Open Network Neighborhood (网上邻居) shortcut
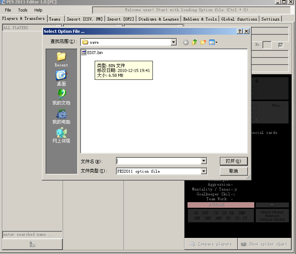The width and height of the screenshot is (296, 254). coord(61,135)
